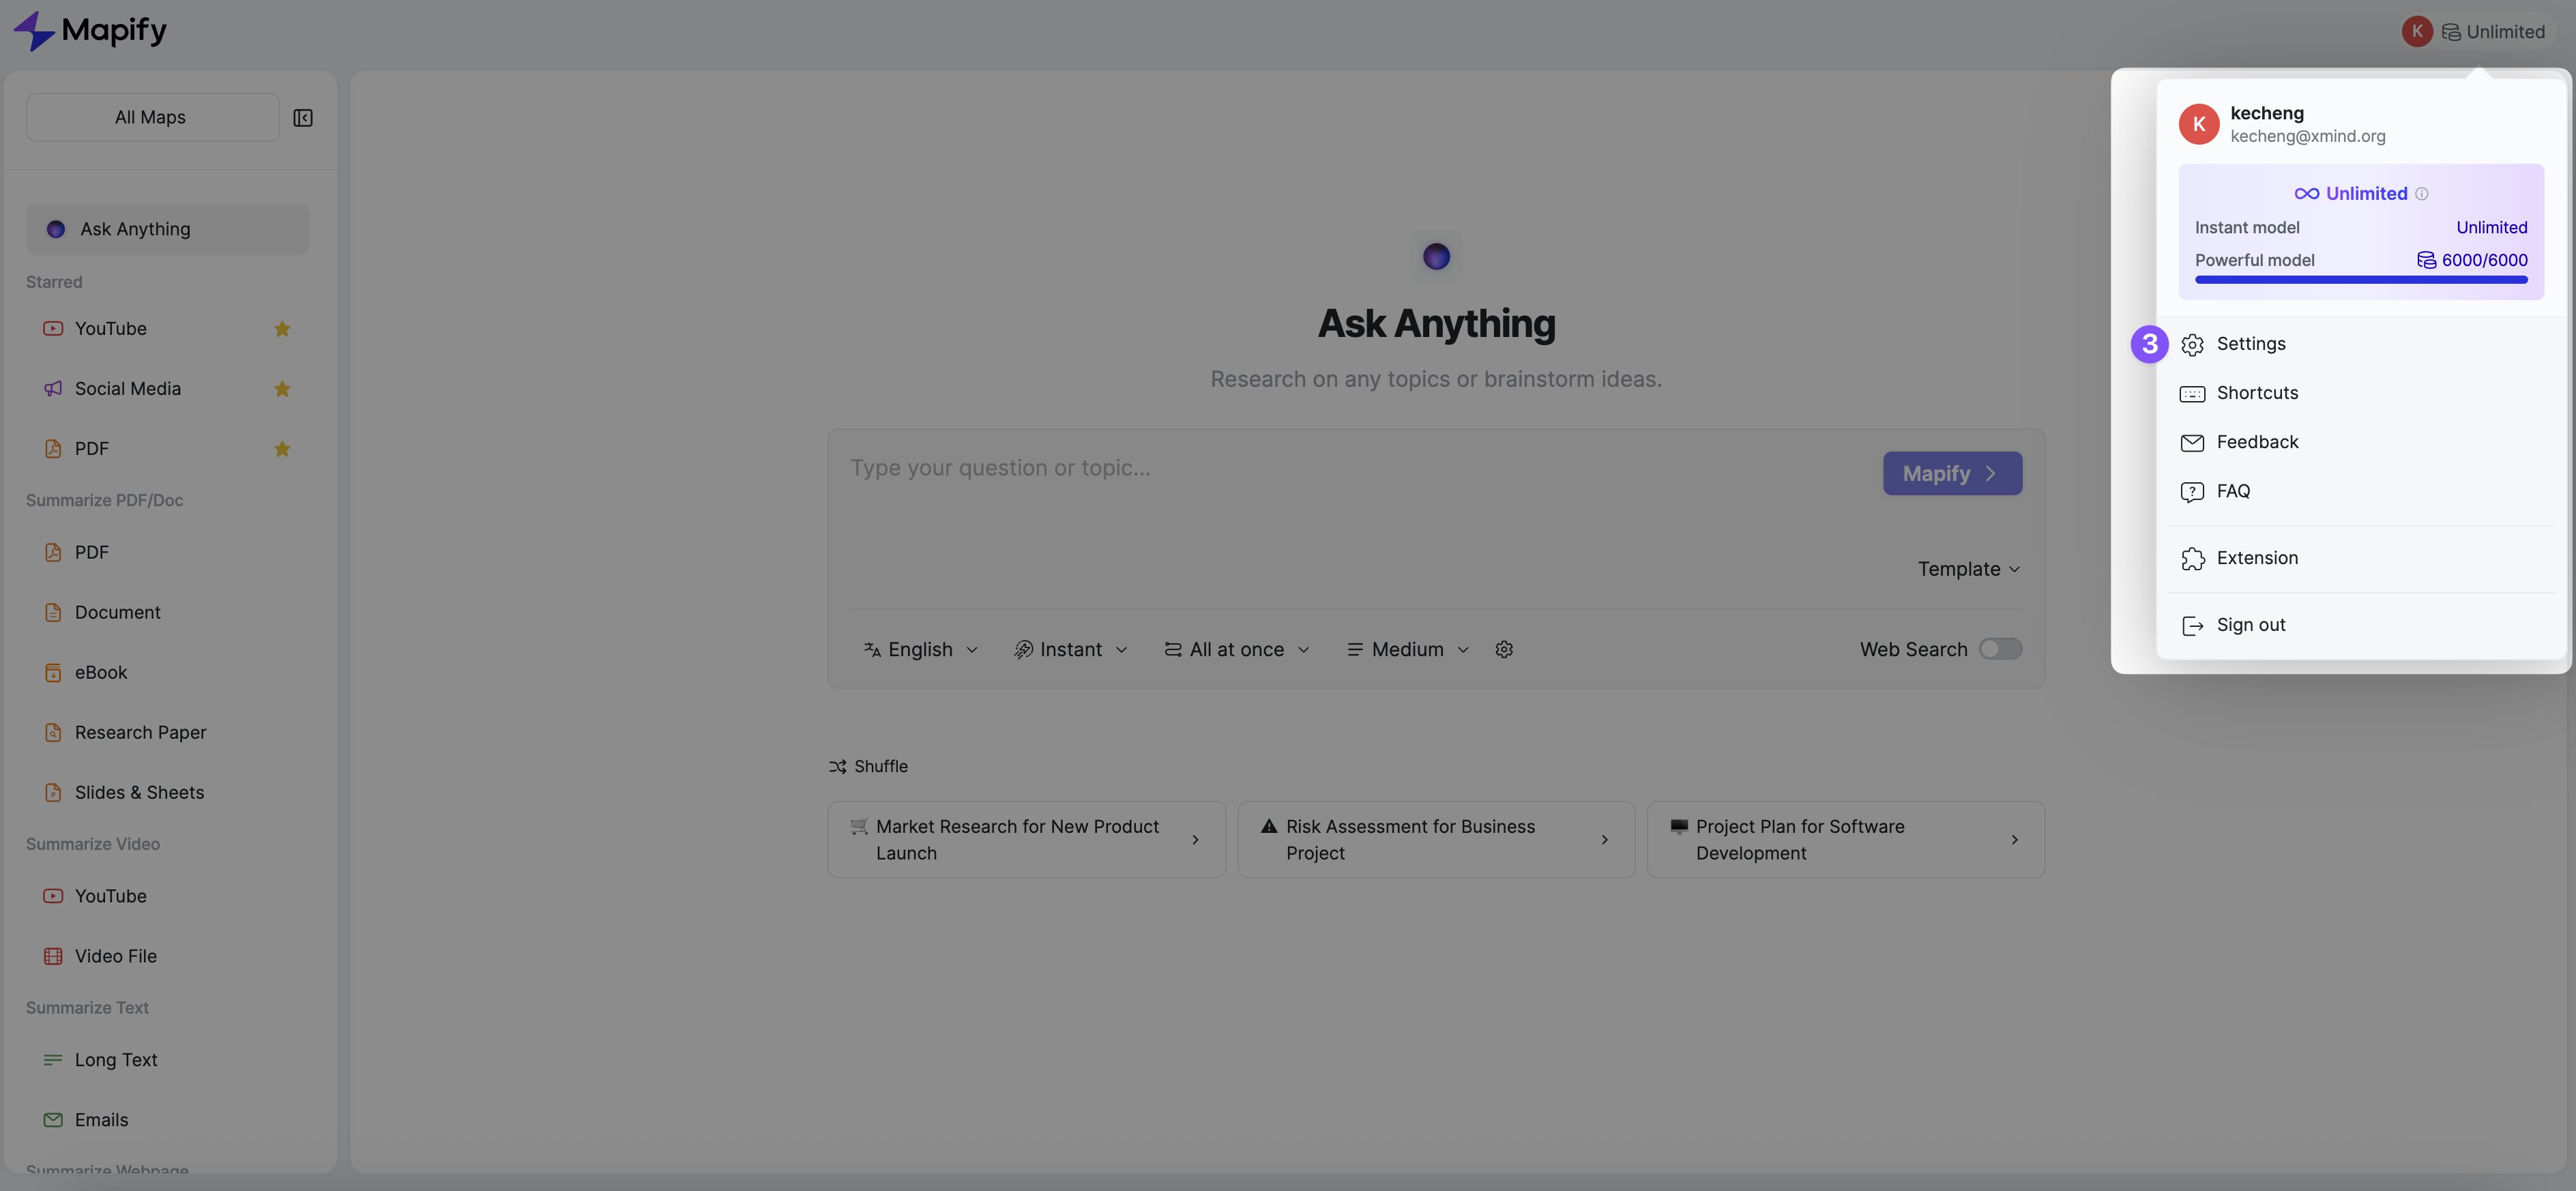Open the Template dropdown

pyautogui.click(x=1966, y=568)
